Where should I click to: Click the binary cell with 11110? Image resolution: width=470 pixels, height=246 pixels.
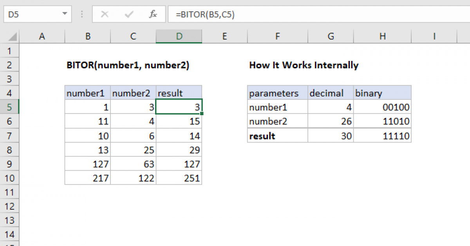pyautogui.click(x=382, y=136)
